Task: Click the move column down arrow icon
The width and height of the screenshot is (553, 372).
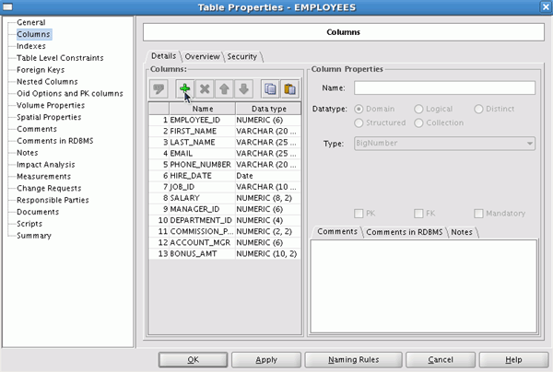Action: tap(243, 88)
